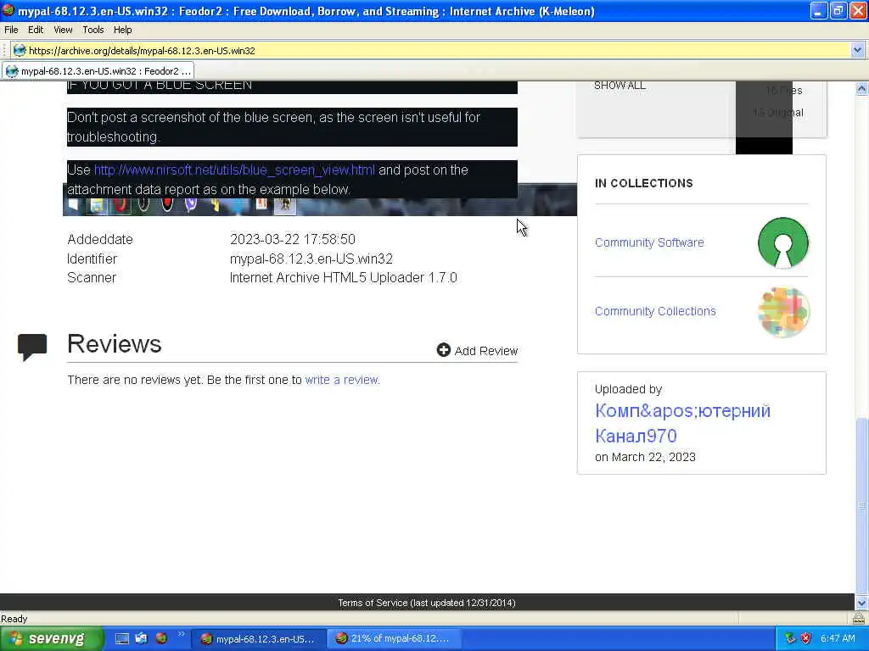Open the Community Software collection link
Image resolution: width=869 pixels, height=651 pixels.
pyautogui.click(x=649, y=242)
